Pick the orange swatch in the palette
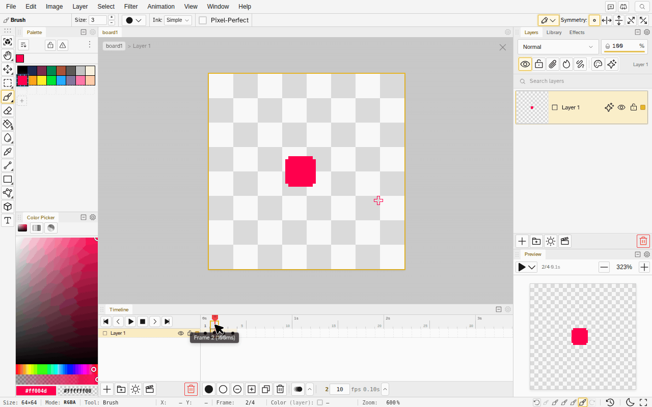652x407 pixels. (x=32, y=80)
